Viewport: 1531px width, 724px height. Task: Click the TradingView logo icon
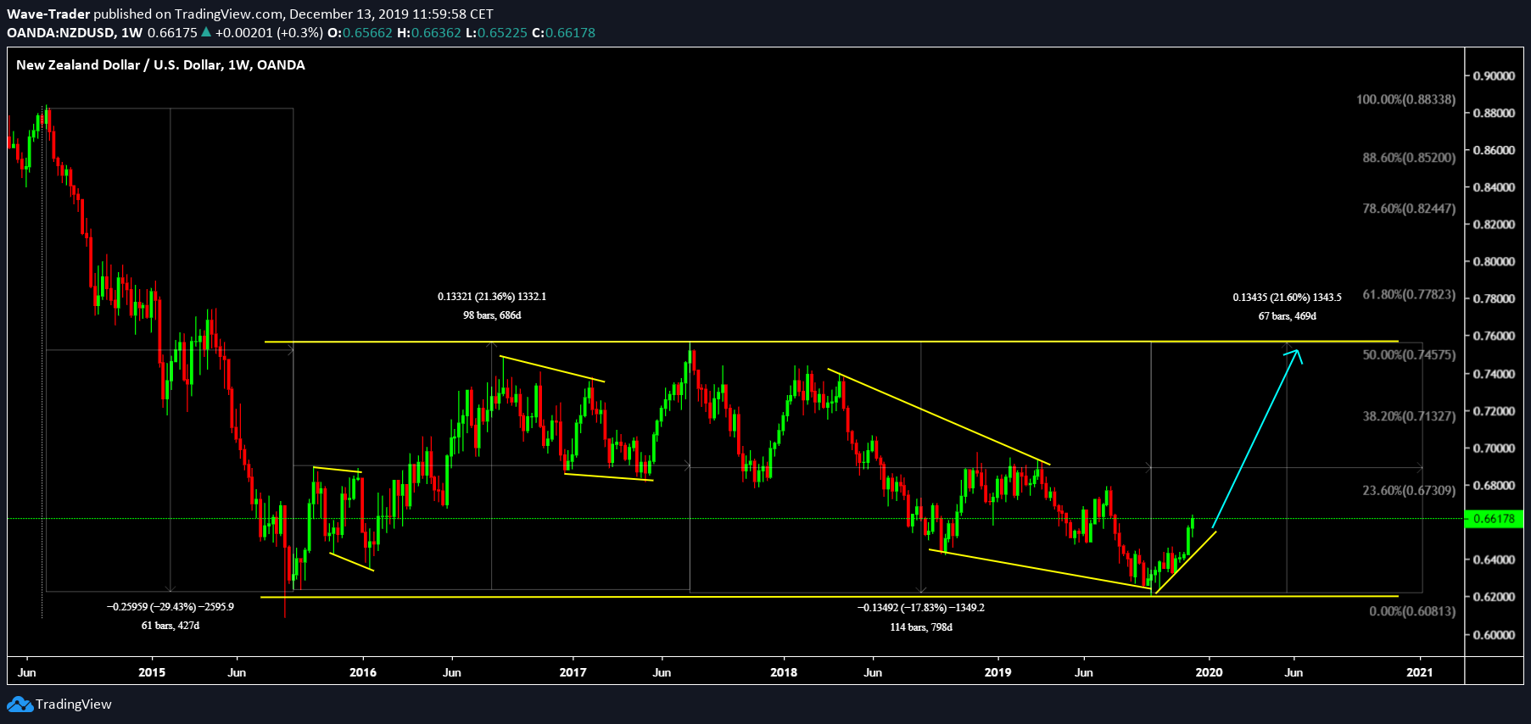pyautogui.click(x=20, y=705)
